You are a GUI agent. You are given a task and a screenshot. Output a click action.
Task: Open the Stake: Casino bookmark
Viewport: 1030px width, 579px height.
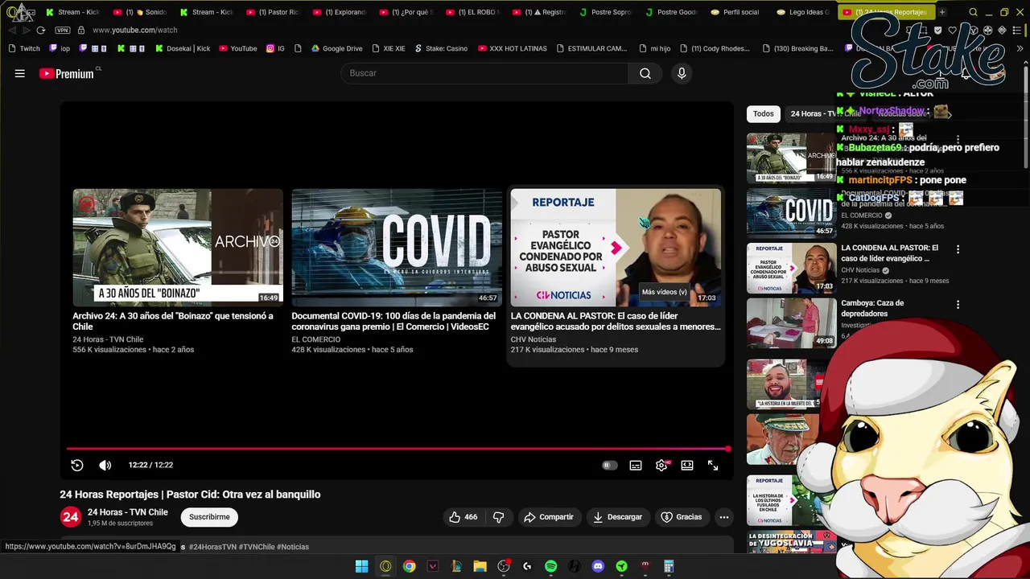pyautogui.click(x=441, y=48)
